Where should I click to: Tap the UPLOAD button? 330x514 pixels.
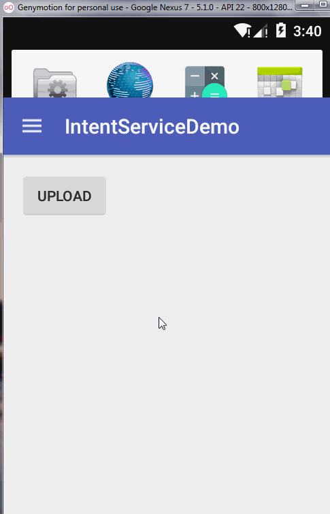tap(65, 196)
